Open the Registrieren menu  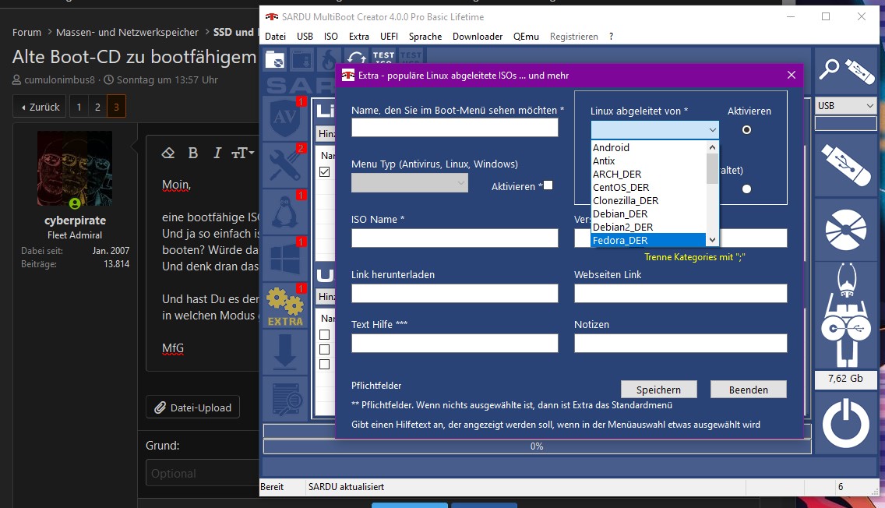pos(574,36)
